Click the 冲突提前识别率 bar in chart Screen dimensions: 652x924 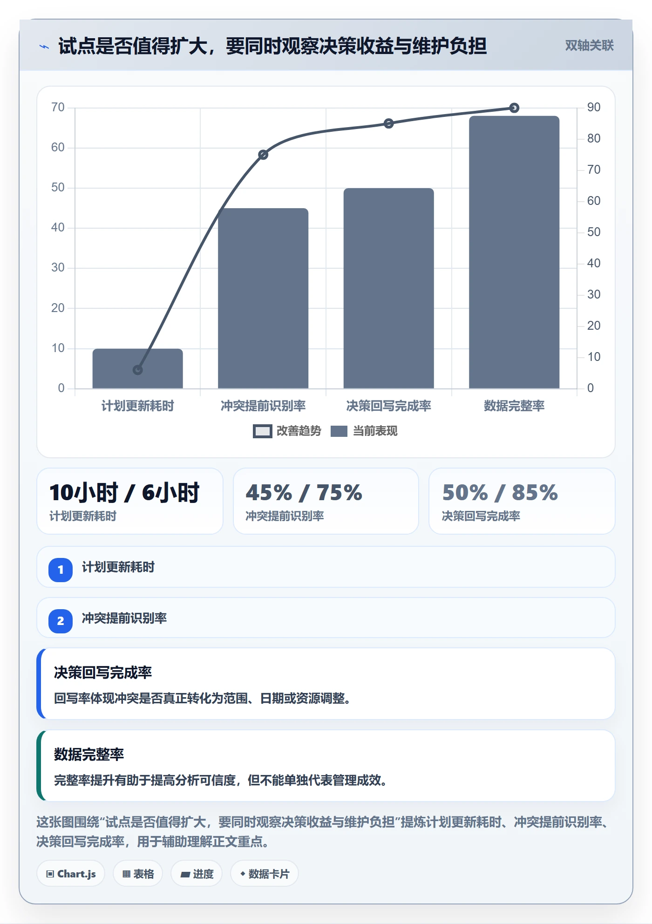pyautogui.click(x=263, y=298)
